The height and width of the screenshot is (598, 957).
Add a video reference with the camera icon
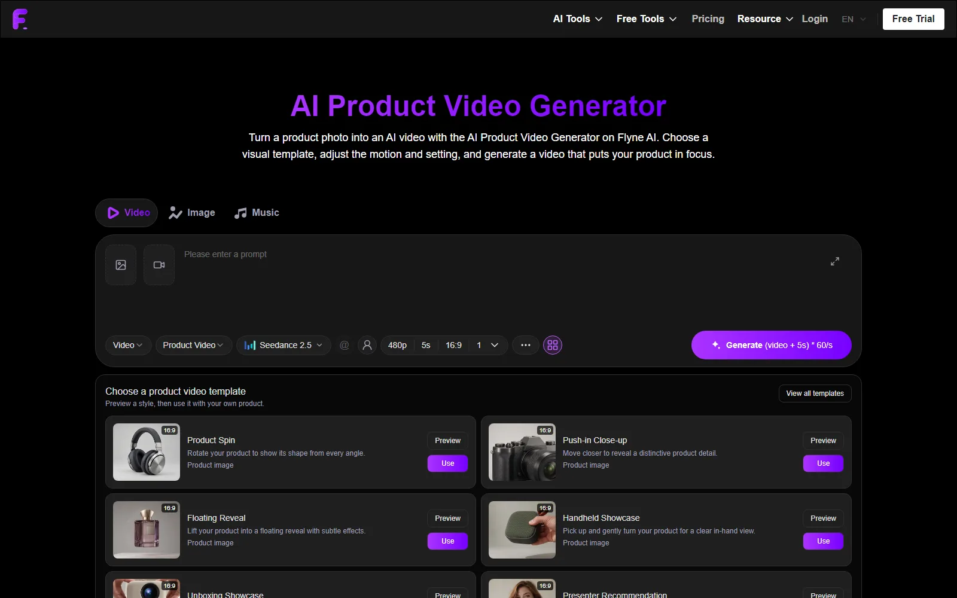159,265
